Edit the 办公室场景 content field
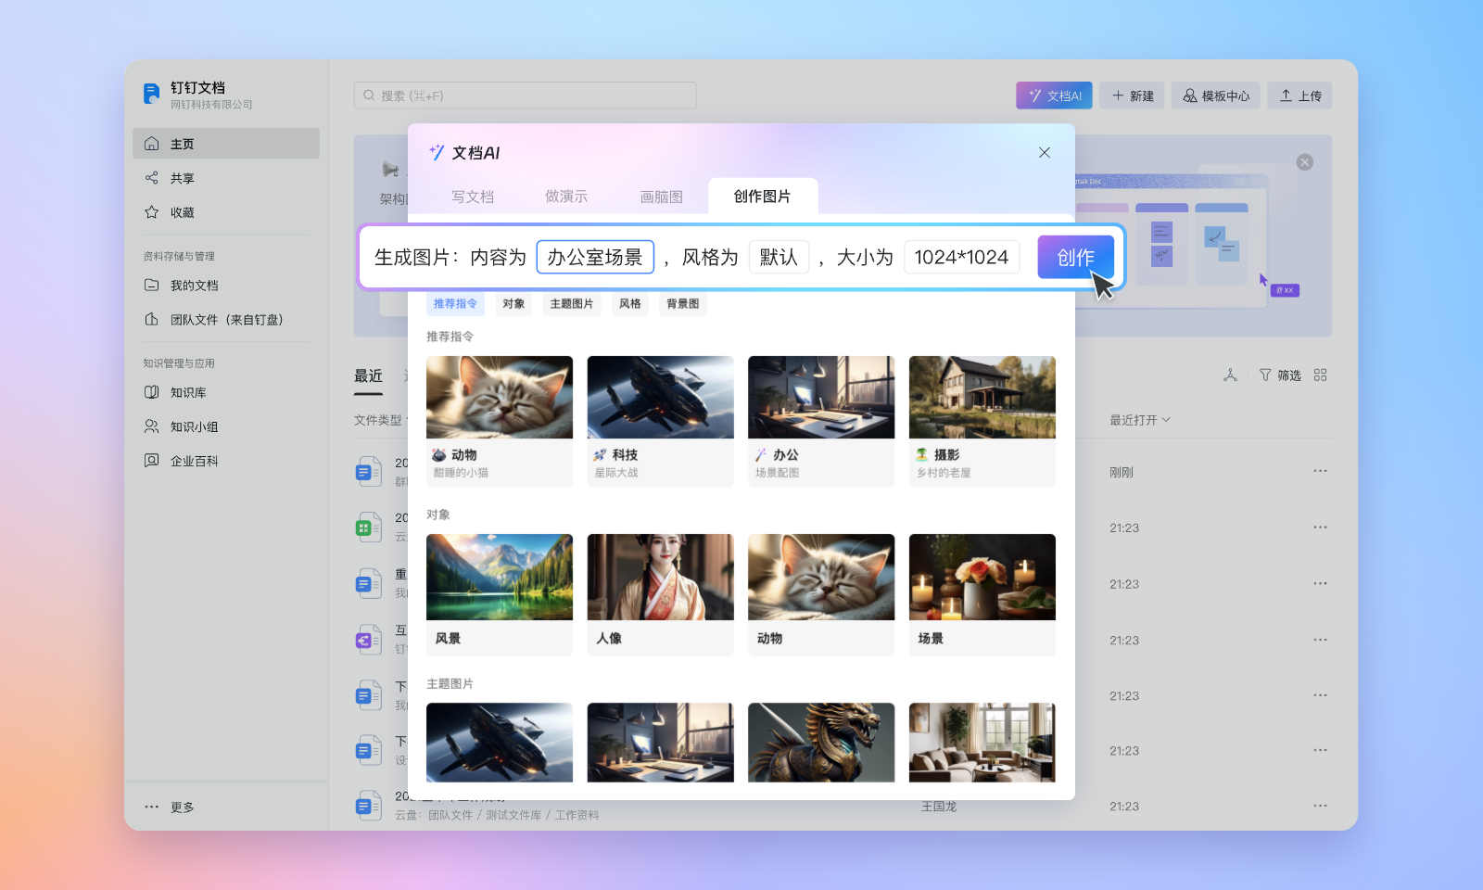The height and width of the screenshot is (890, 1483). click(595, 257)
